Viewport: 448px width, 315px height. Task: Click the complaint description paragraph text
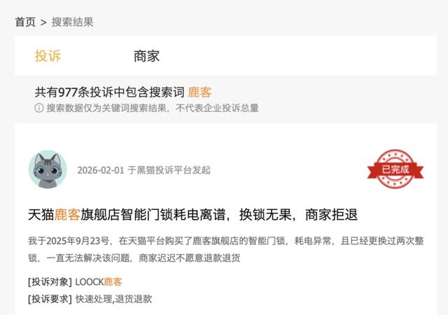(x=225, y=249)
